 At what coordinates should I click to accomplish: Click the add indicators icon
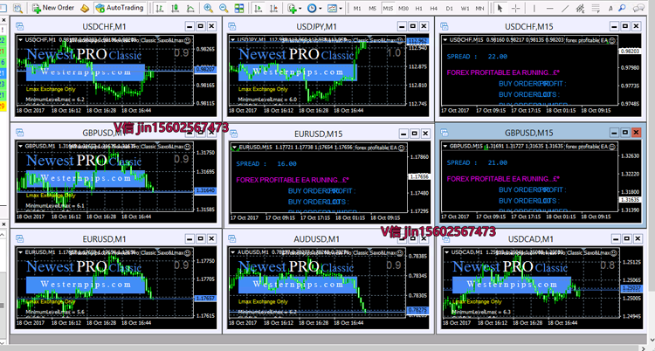click(x=292, y=8)
